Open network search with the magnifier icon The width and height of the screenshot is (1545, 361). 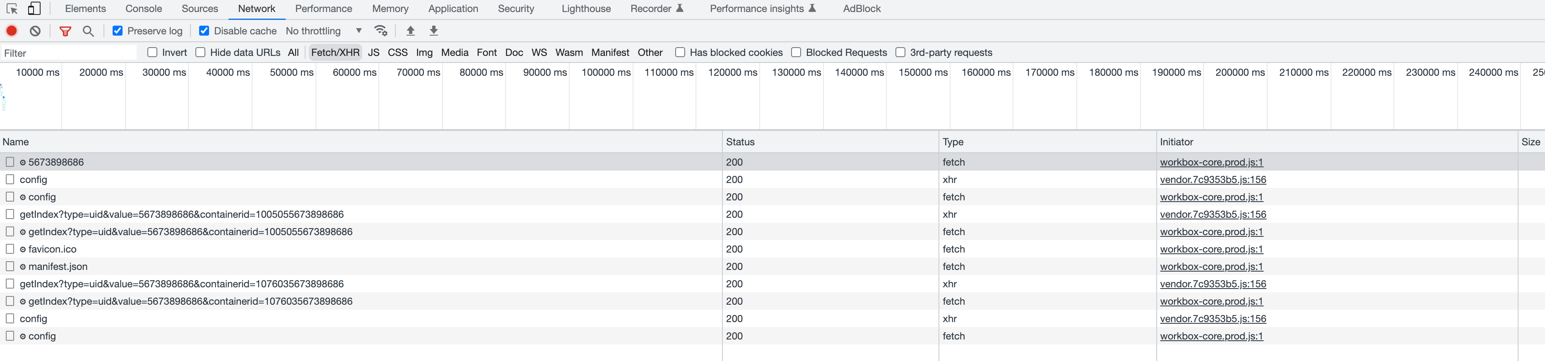(88, 31)
